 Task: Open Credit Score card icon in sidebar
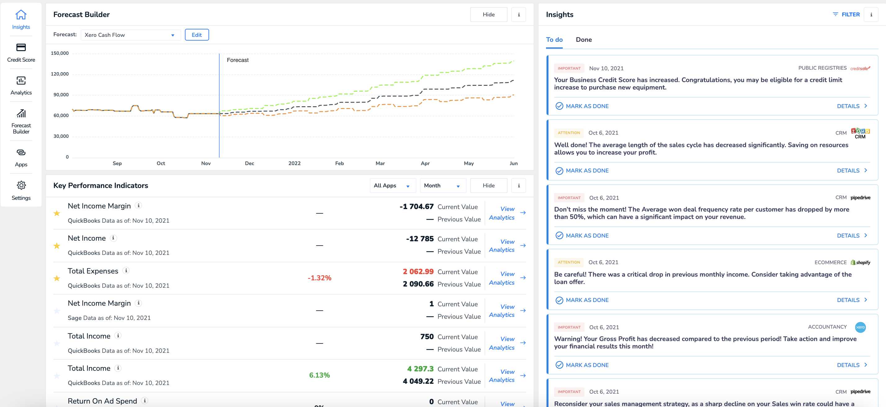tap(21, 47)
